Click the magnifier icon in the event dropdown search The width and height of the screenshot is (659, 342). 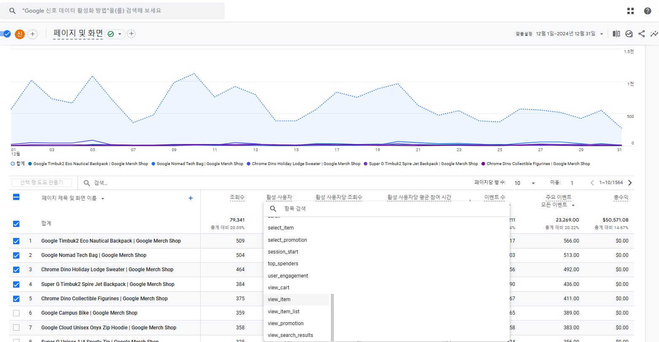click(273, 208)
